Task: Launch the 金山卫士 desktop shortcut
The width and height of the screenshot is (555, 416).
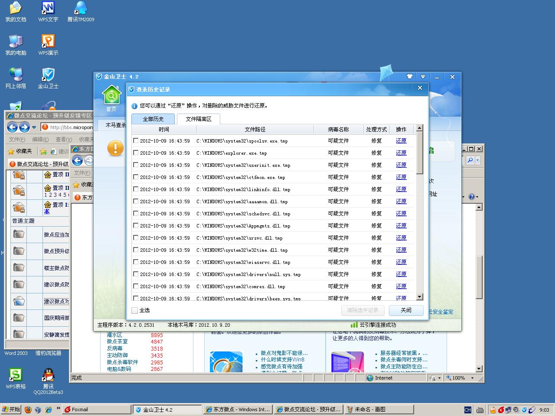Action: (48, 78)
